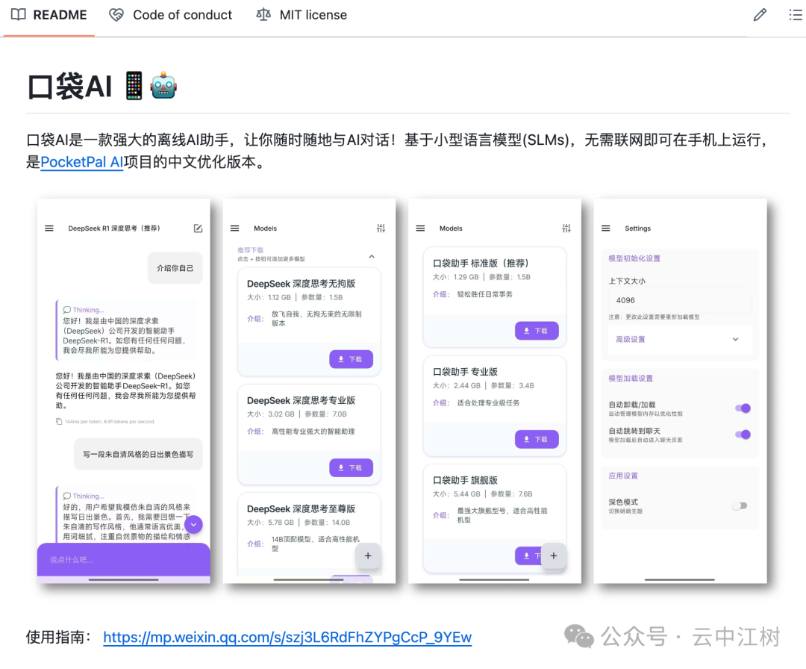Download DeepSeek 深度思考专业版 model

click(x=351, y=467)
